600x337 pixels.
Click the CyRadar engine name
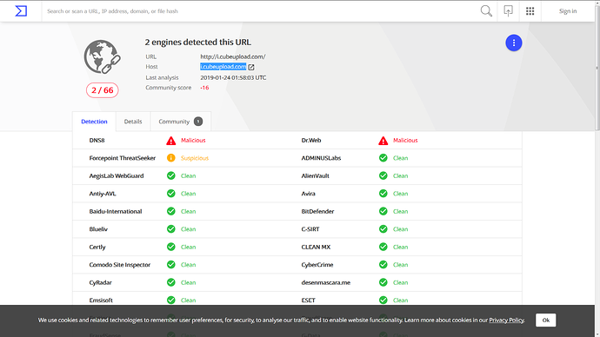(x=100, y=282)
